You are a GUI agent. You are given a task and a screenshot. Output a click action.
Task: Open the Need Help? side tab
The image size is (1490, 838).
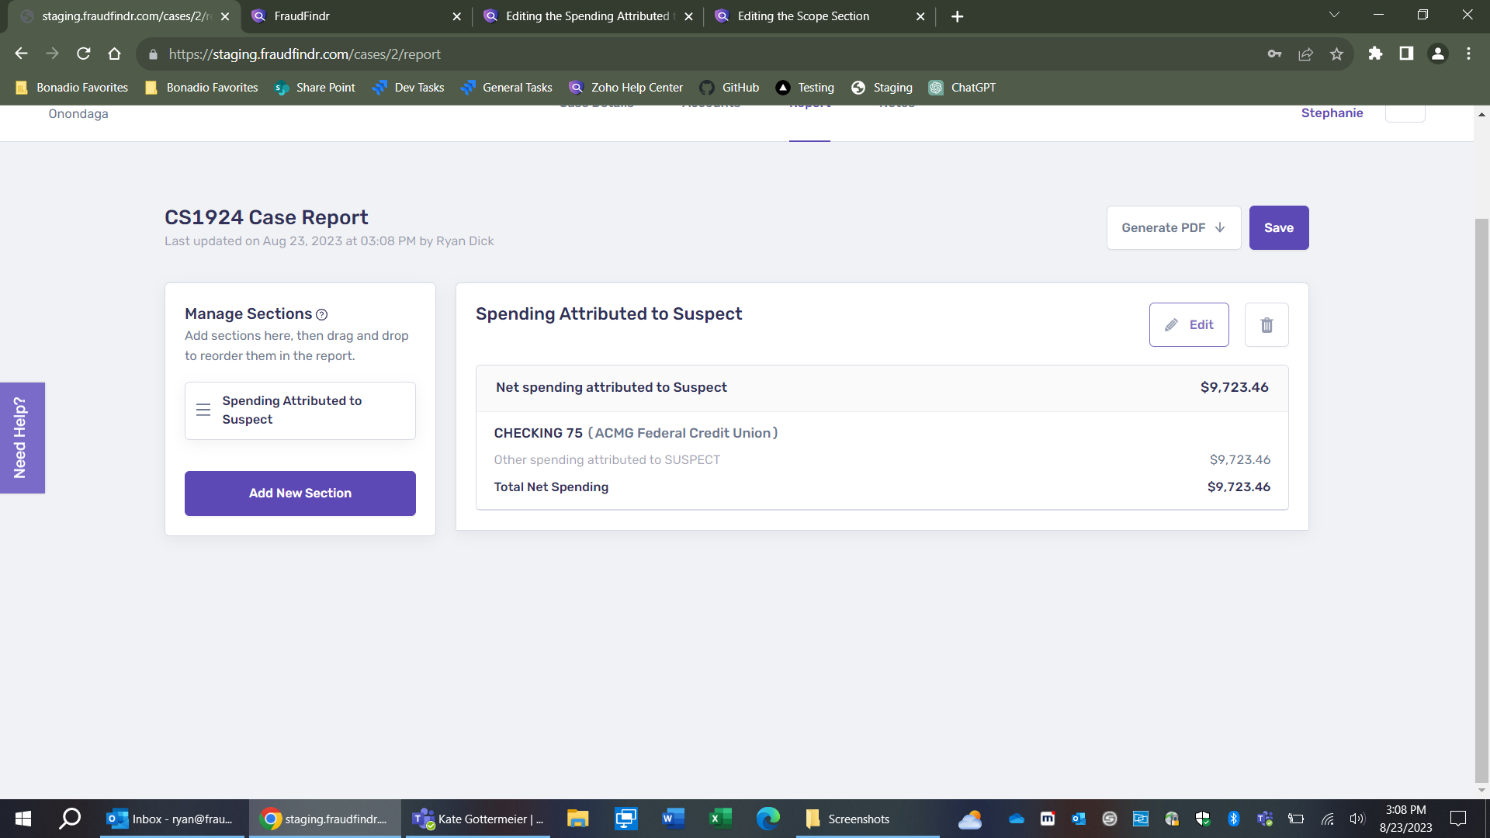coord(22,438)
